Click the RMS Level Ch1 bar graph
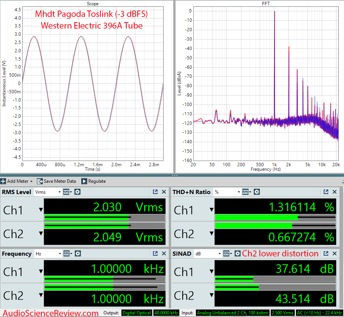The image size is (344, 317). pos(105,217)
